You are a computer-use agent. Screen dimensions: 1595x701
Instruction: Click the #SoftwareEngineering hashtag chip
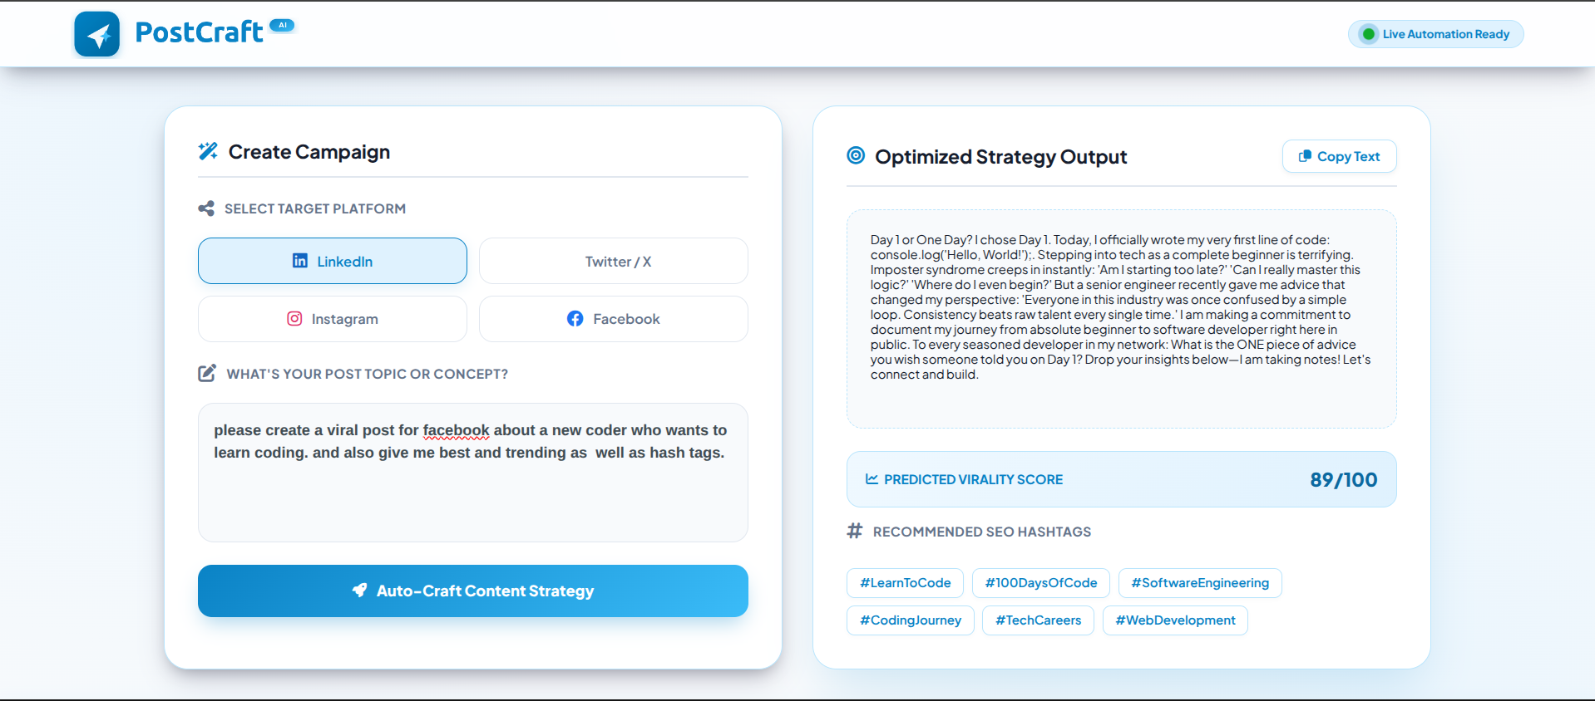1200,583
